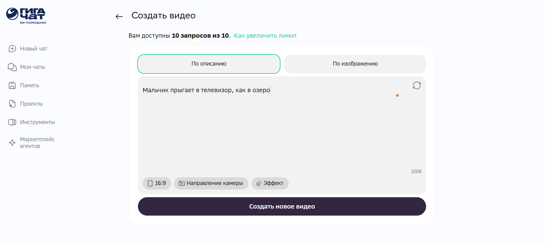Open Маркетплейс агентов menu item
This screenshot has width=545, height=245.
[37, 143]
